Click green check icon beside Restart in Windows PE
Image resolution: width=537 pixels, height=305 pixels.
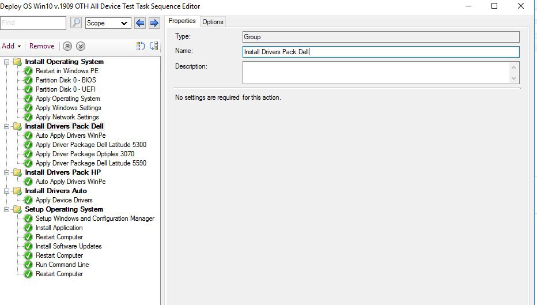tap(28, 71)
